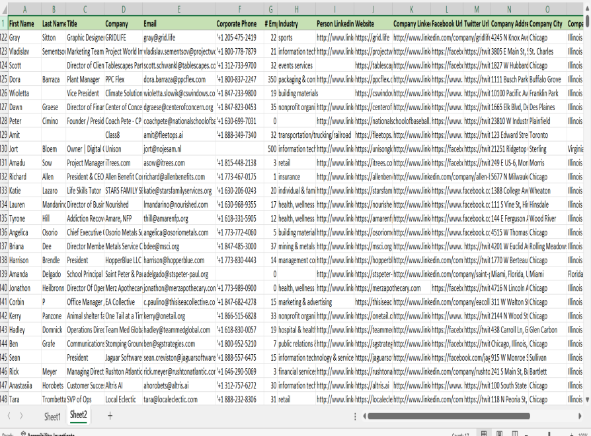Screen dimensions: 591x436
Task: Select the cell with jort@nojesam.nl
Action: (178, 149)
